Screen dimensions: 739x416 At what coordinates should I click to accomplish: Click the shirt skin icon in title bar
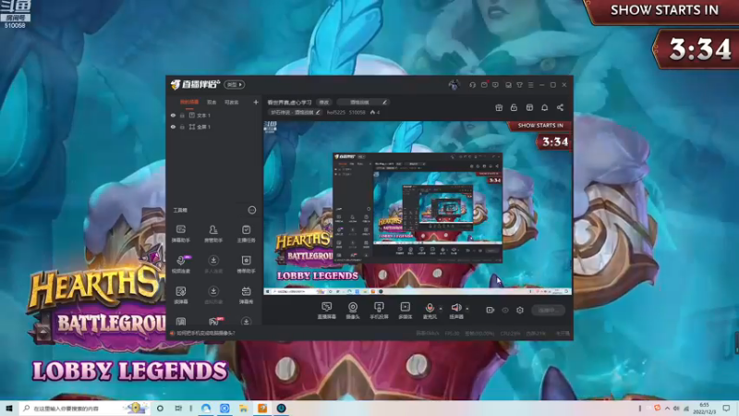[519, 85]
